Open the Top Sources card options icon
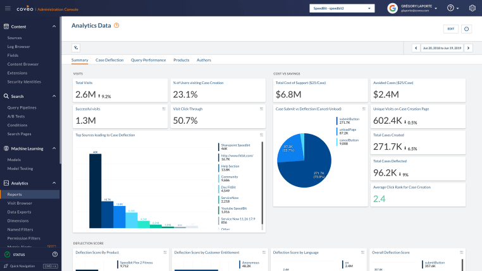Image resolution: width=482 pixels, height=271 pixels. coord(261,135)
